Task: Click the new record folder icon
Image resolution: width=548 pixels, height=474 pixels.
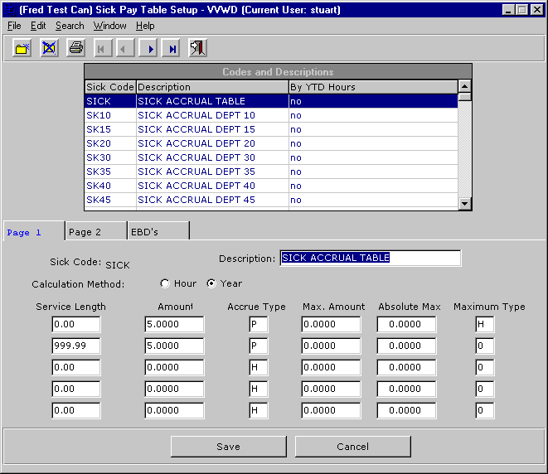Action: pos(22,48)
